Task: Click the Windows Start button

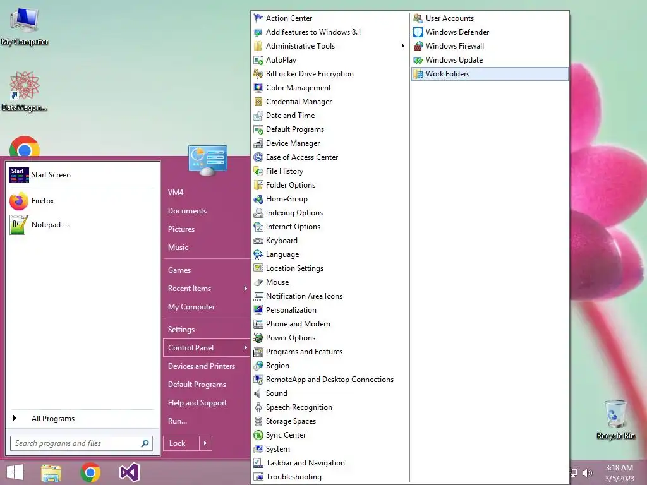Action: point(15,472)
